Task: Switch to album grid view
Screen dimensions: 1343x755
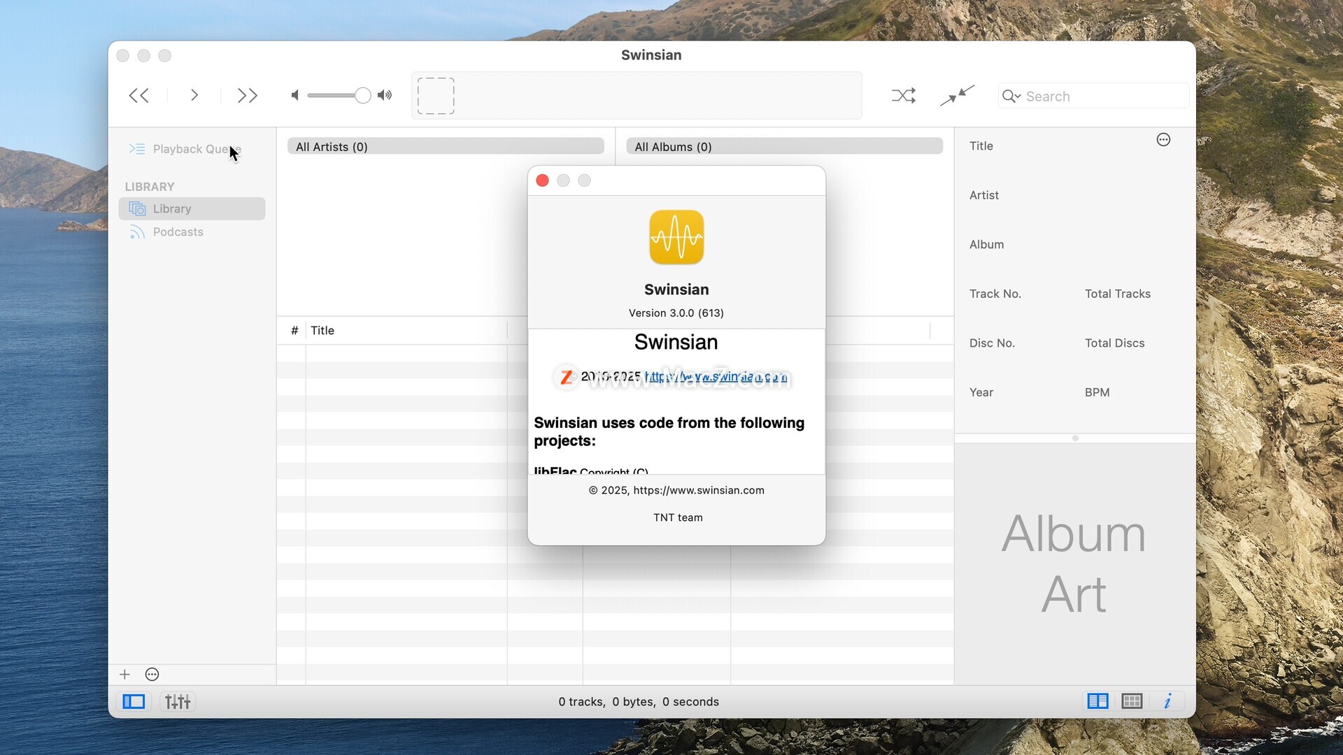Action: (1132, 701)
